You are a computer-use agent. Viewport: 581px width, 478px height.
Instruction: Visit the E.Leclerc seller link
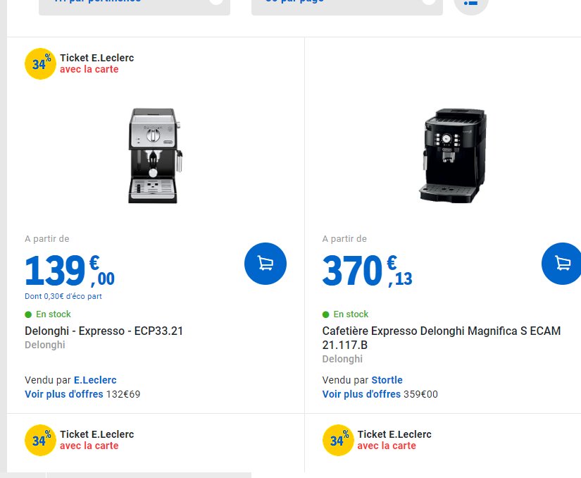(x=95, y=380)
